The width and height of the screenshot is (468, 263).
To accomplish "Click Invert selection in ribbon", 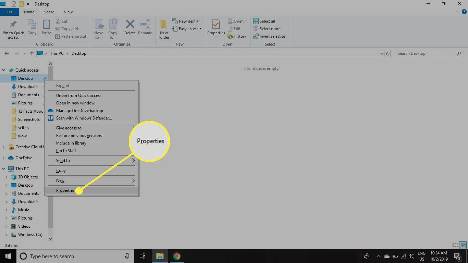I will pos(272,36).
